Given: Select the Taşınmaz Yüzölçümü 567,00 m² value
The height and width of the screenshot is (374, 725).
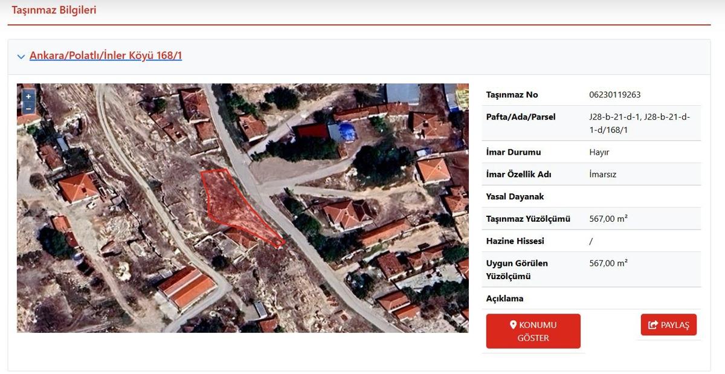Looking at the screenshot, I should click(x=608, y=219).
